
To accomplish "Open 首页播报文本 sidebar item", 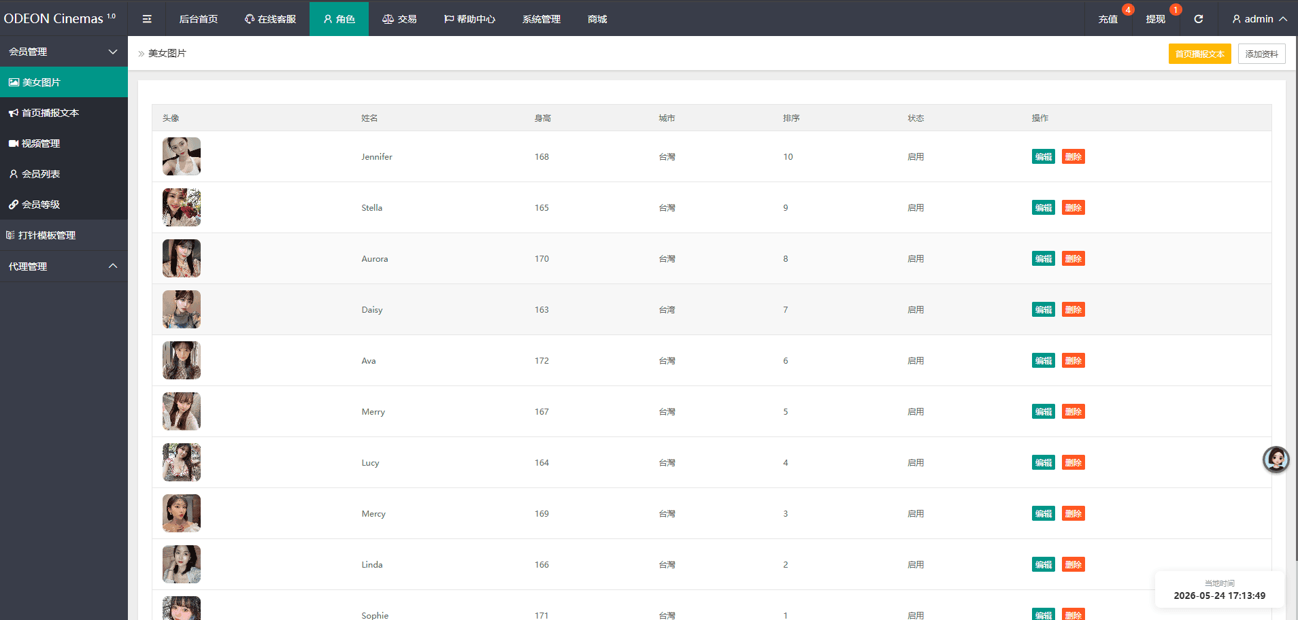I will pyautogui.click(x=64, y=113).
